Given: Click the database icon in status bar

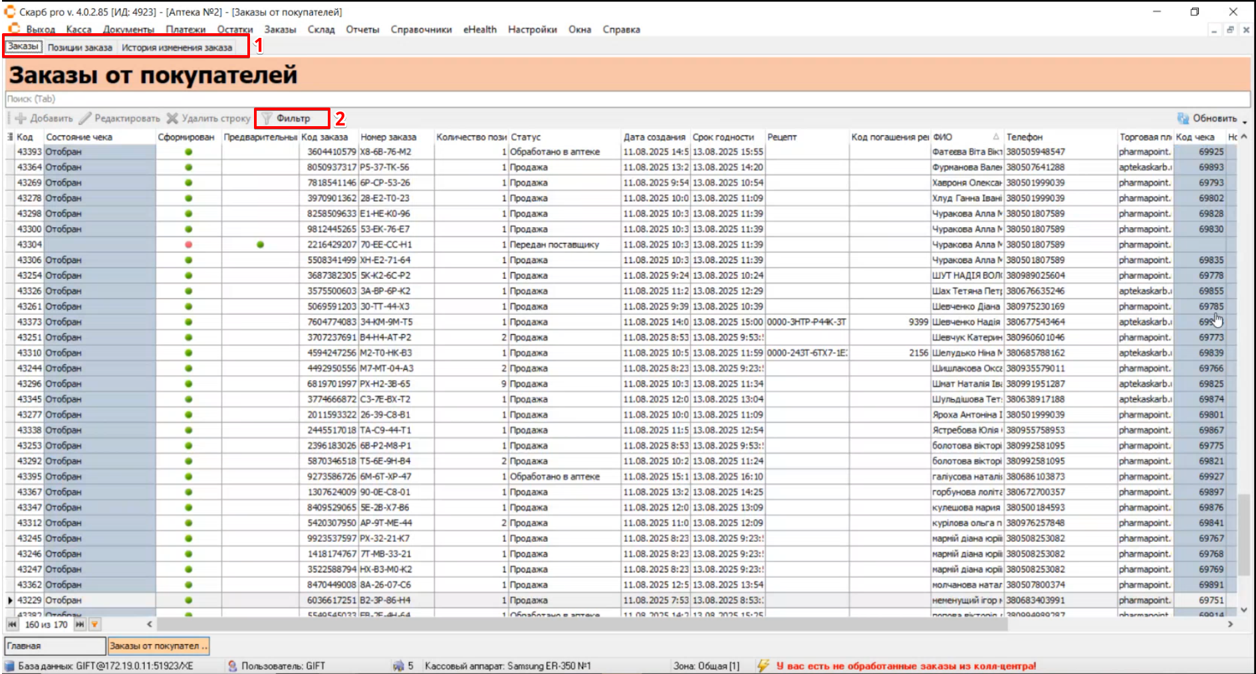Looking at the screenshot, I should (10, 665).
